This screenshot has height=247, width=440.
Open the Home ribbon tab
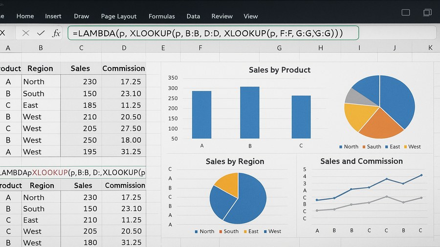click(x=25, y=16)
